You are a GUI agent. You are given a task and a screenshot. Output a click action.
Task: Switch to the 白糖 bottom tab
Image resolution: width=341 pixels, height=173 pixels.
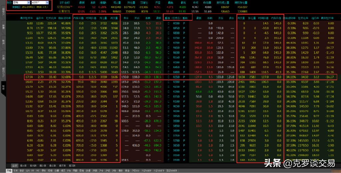(56, 171)
